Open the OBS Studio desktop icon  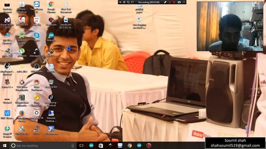(x=37, y=68)
